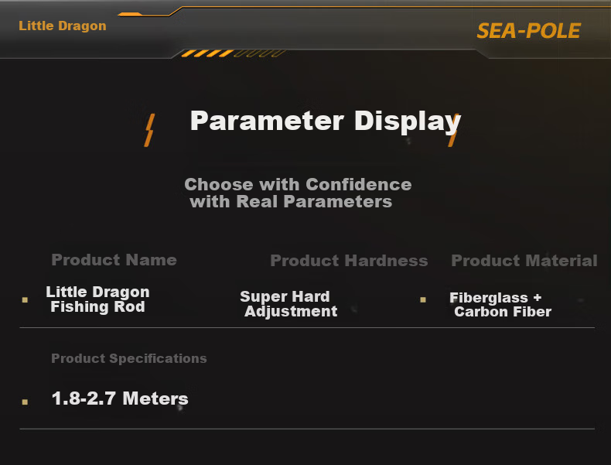Click the small orange dash in header
The height and width of the screenshot is (465, 611).
point(130,15)
